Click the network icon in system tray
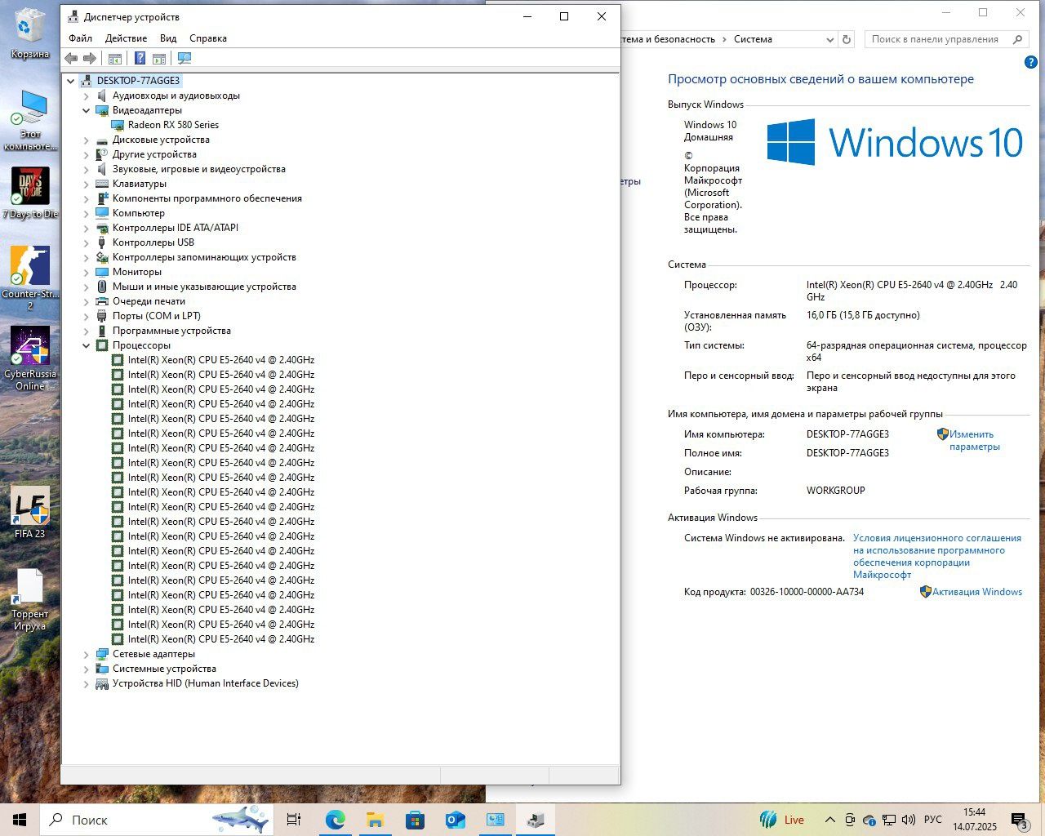 click(889, 820)
